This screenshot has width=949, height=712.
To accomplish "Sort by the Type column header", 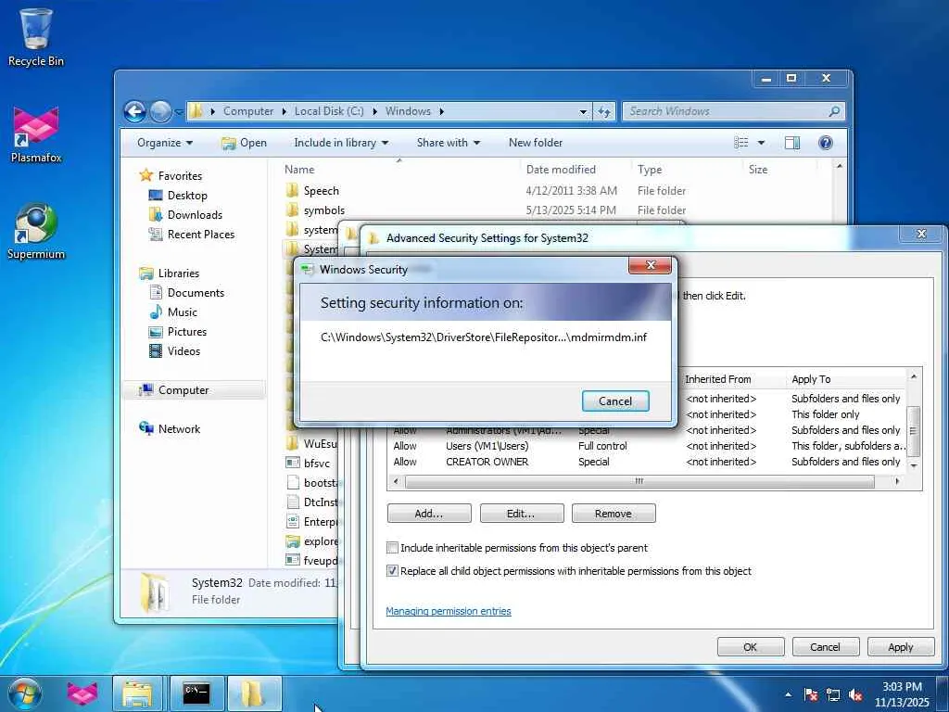I will click(650, 170).
